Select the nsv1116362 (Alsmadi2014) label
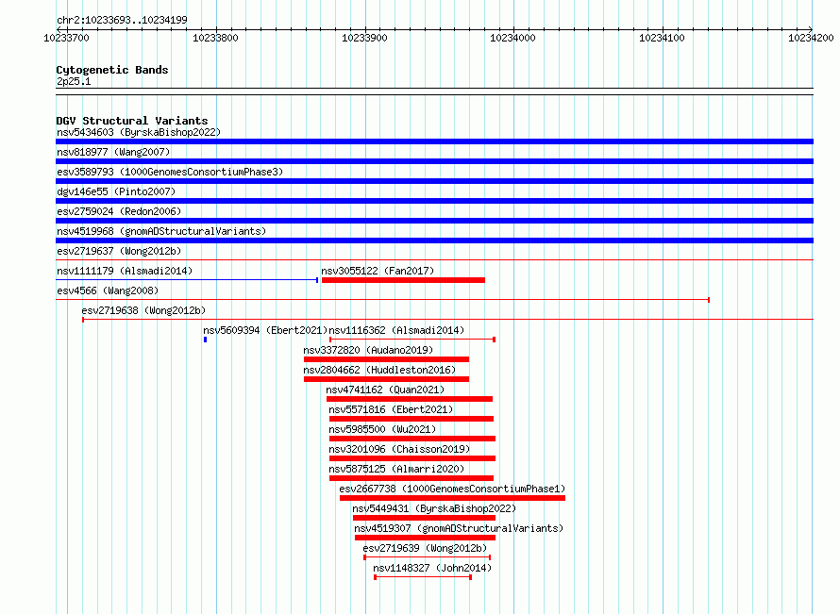Image resolution: width=840 pixels, height=614 pixels. coord(396,330)
